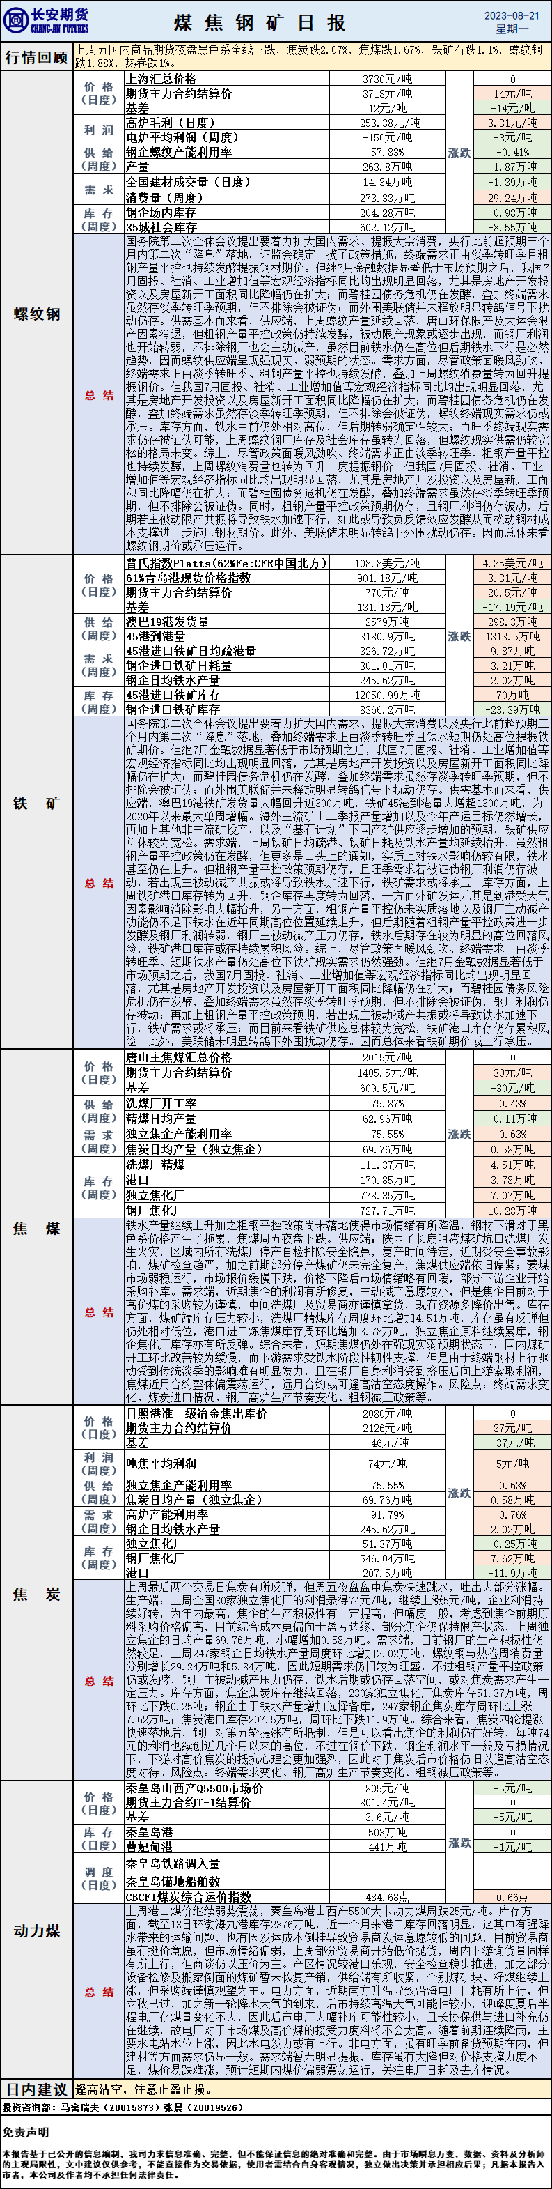The width and height of the screenshot is (552, 2189).
Task: Select the value 75.87%
Action: 387,1103
